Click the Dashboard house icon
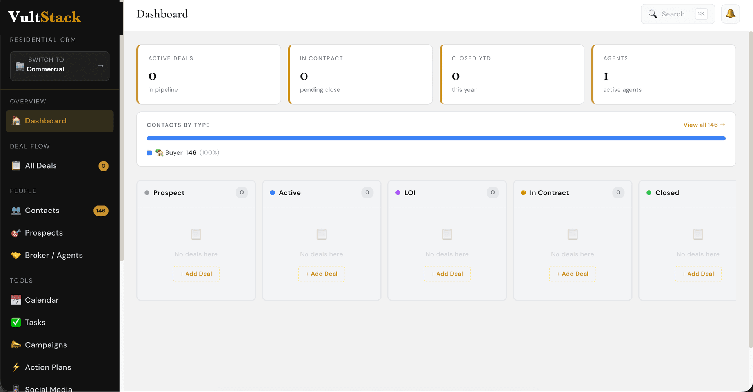Viewport: 753px width, 392px height. 16,121
